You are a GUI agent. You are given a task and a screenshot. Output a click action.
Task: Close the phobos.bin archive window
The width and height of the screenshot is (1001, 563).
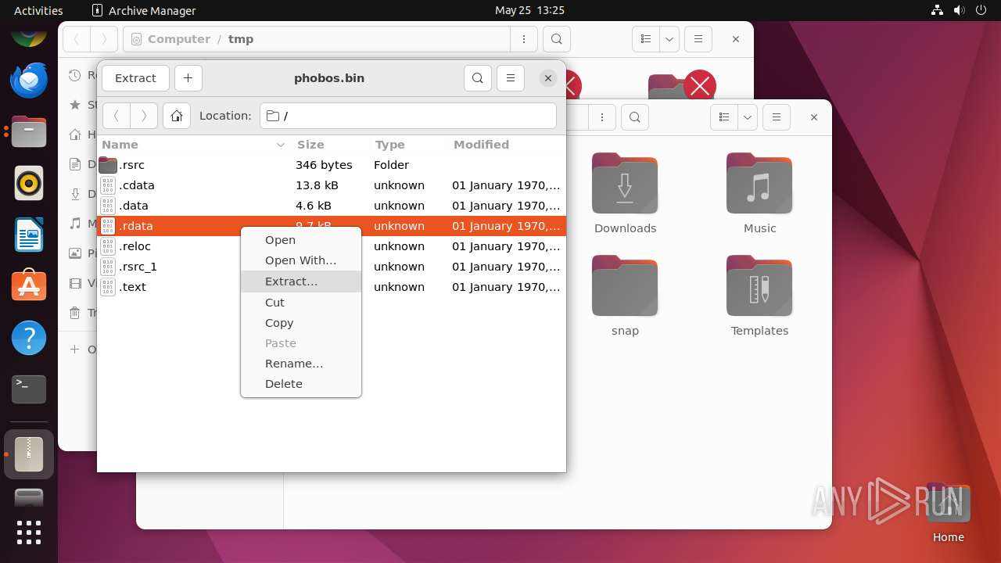[548, 78]
